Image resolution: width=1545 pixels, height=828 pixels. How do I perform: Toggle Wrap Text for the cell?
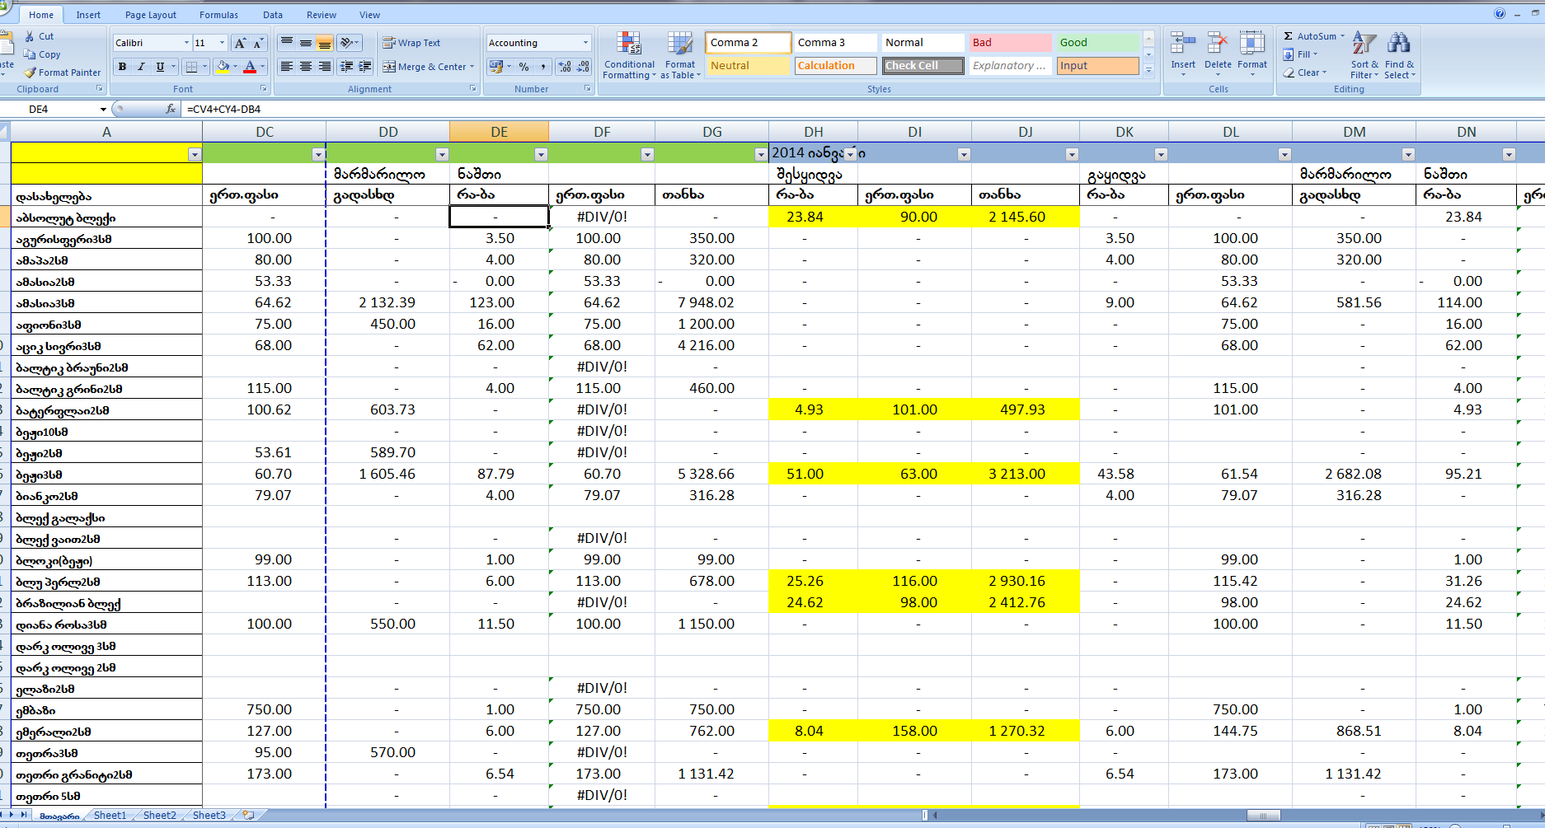coord(411,43)
